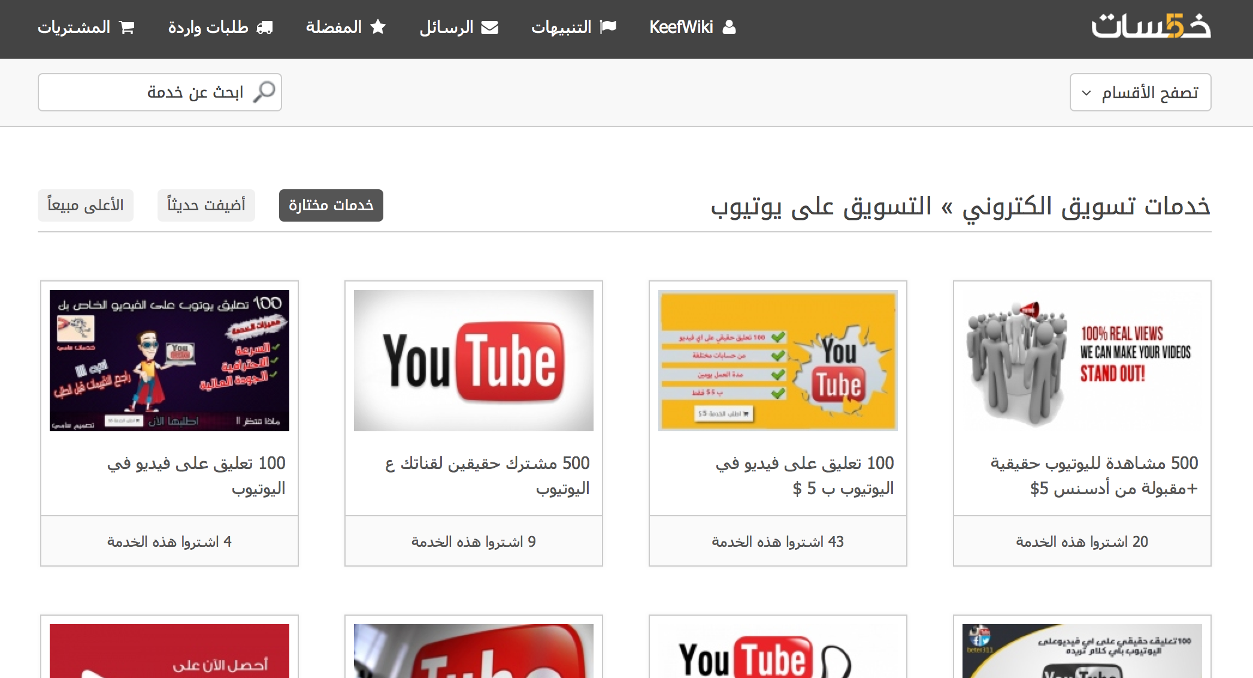Click خدمات تسويق الكتروني breadcrumb link
The width and height of the screenshot is (1253, 678).
pos(1086,206)
